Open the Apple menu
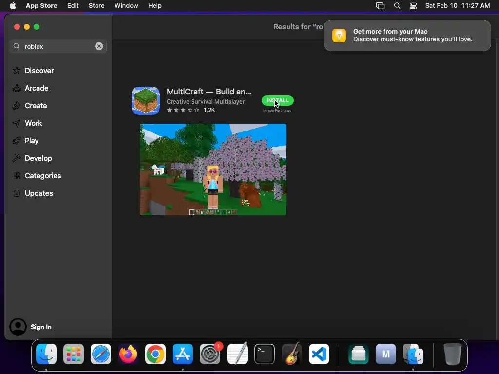Image resolution: width=499 pixels, height=374 pixels. 13,6
